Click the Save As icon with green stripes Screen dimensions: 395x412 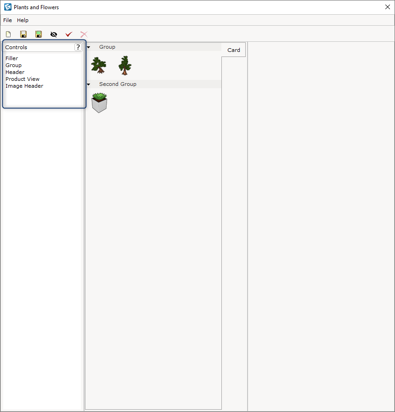click(x=39, y=34)
